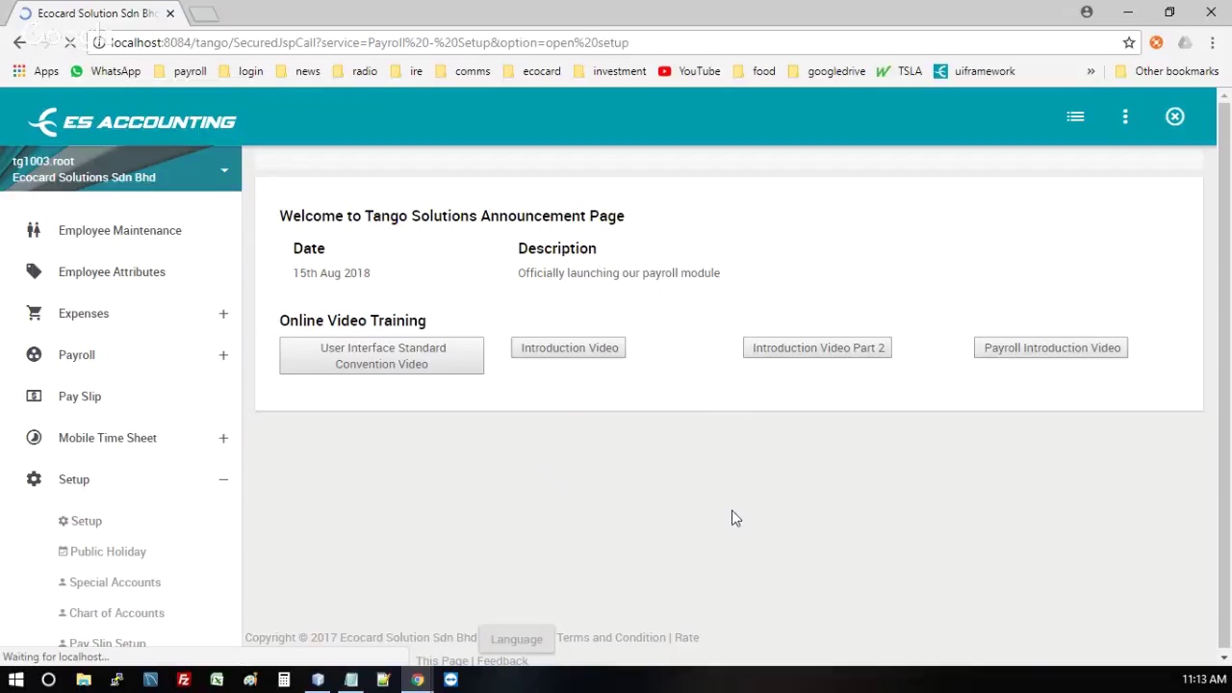Play the Introduction Video button

tap(569, 347)
